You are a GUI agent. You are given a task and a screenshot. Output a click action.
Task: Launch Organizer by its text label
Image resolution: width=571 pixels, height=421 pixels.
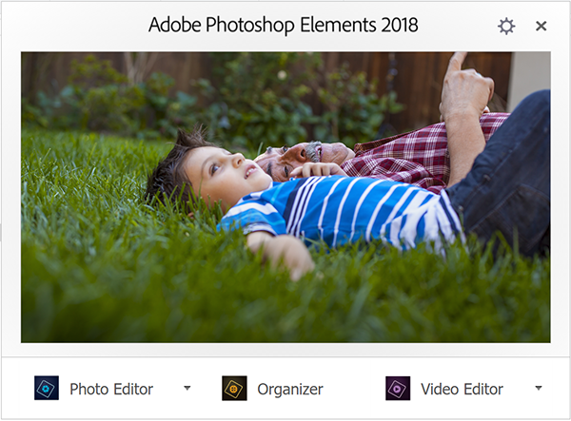coord(290,389)
